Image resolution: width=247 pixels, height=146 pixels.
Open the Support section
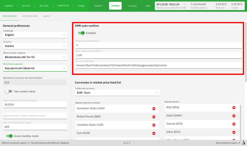[x=98, y=6]
